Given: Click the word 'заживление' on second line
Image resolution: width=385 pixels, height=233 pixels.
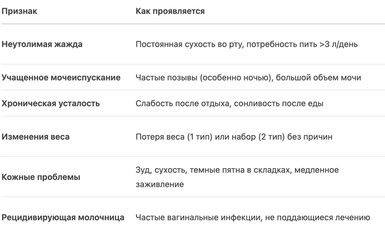Looking at the screenshot, I should tap(160, 185).
